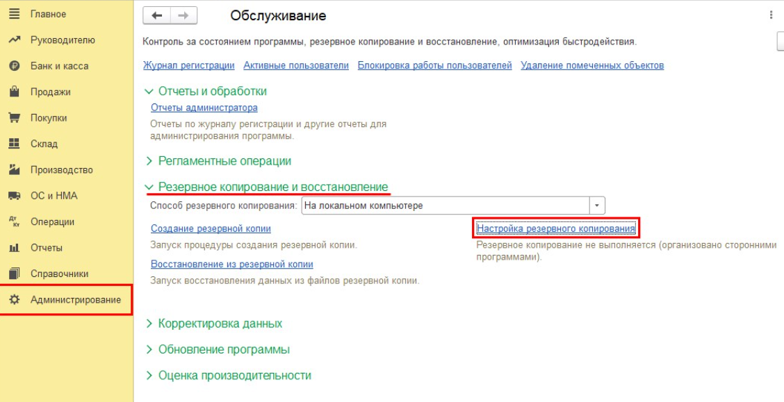Open the backup method dropdown arrow
The image size is (784, 402).
[597, 206]
